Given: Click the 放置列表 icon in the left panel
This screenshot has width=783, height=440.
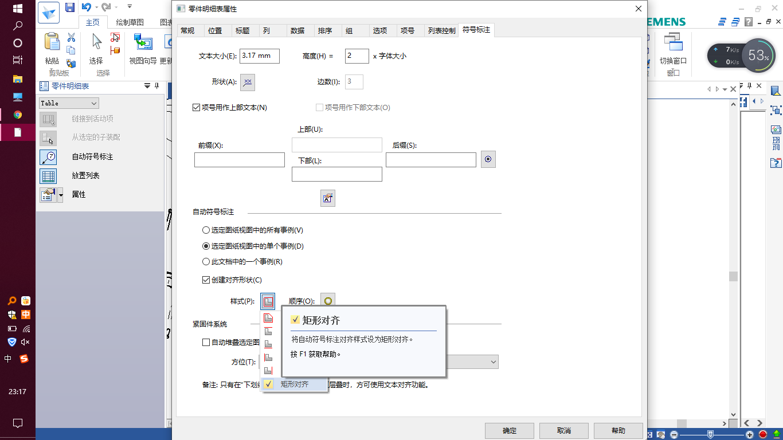Looking at the screenshot, I should [48, 175].
